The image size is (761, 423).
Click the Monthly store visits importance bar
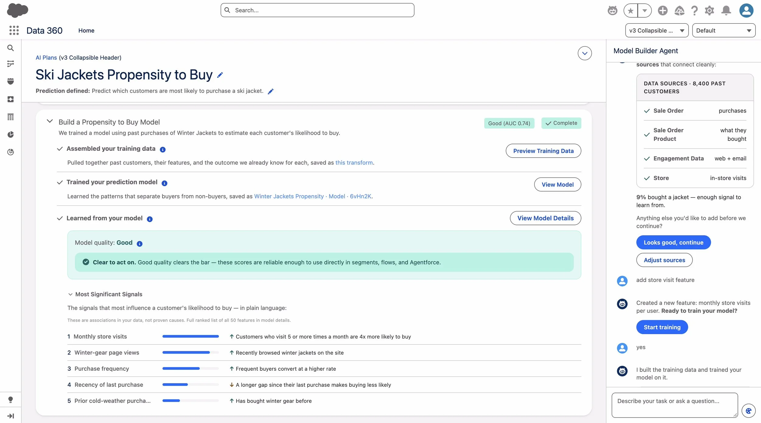pos(191,336)
